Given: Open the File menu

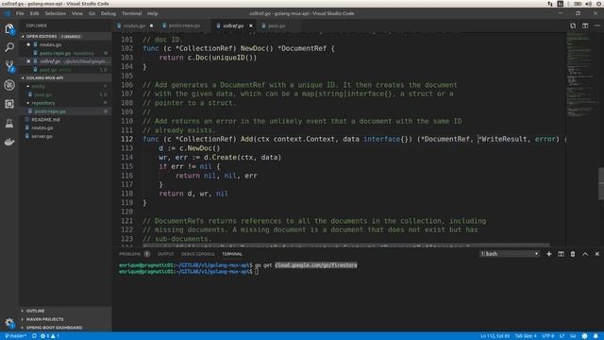Looking at the screenshot, I should [20, 13].
